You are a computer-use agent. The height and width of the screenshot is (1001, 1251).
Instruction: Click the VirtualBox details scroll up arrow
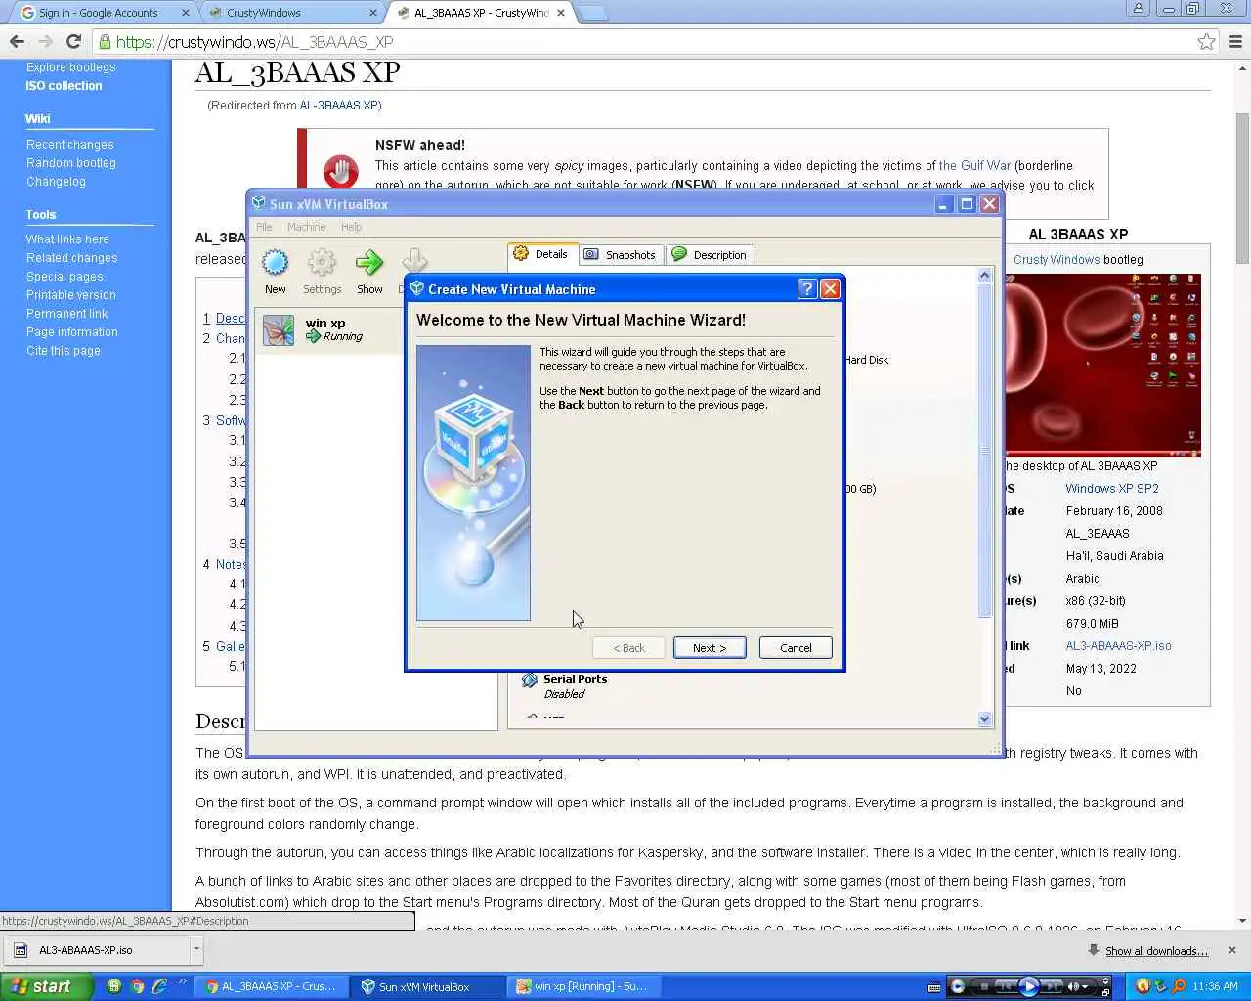pyautogui.click(x=984, y=276)
